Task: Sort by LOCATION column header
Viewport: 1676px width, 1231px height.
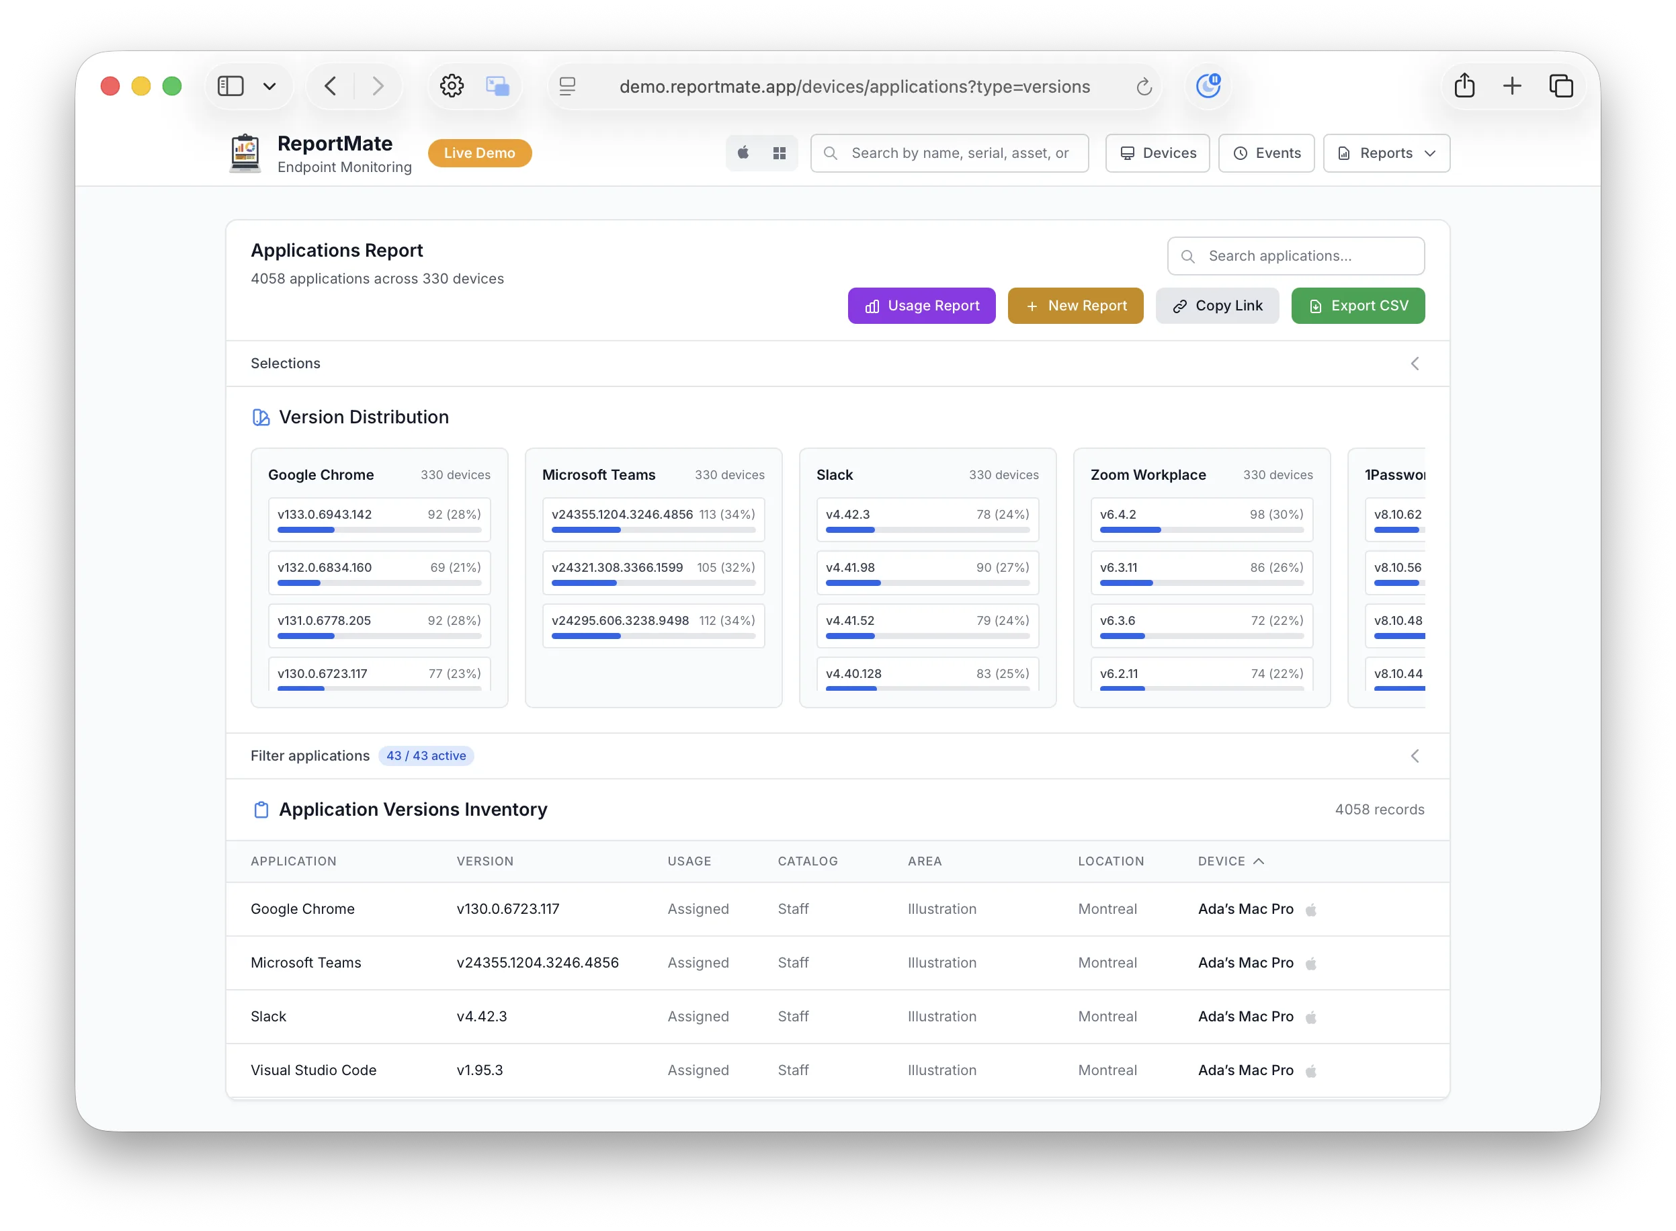Action: (x=1111, y=861)
